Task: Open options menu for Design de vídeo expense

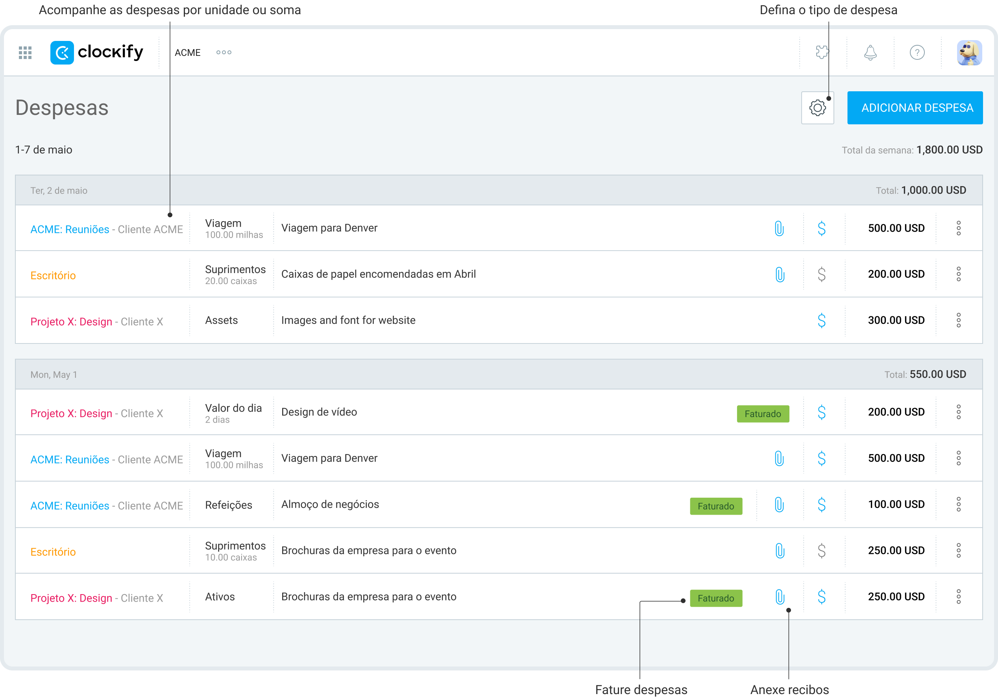Action: click(x=958, y=412)
